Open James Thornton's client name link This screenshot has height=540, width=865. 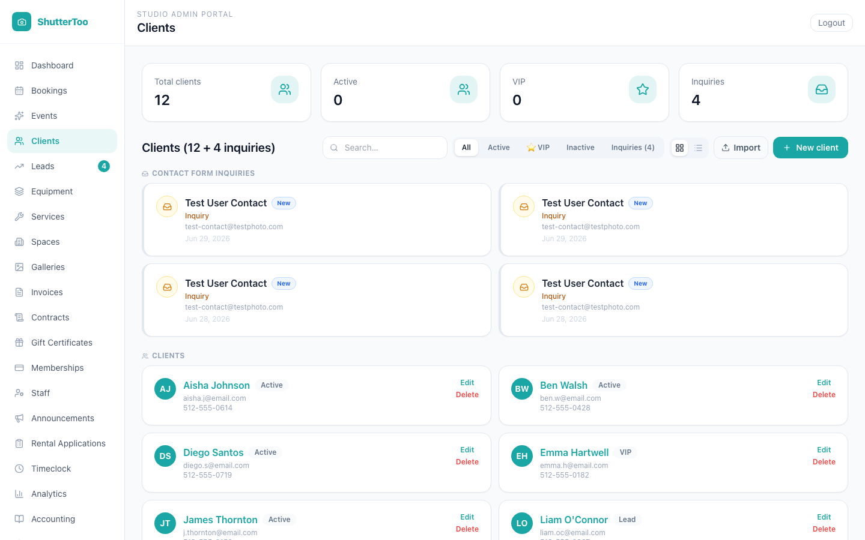click(220, 520)
